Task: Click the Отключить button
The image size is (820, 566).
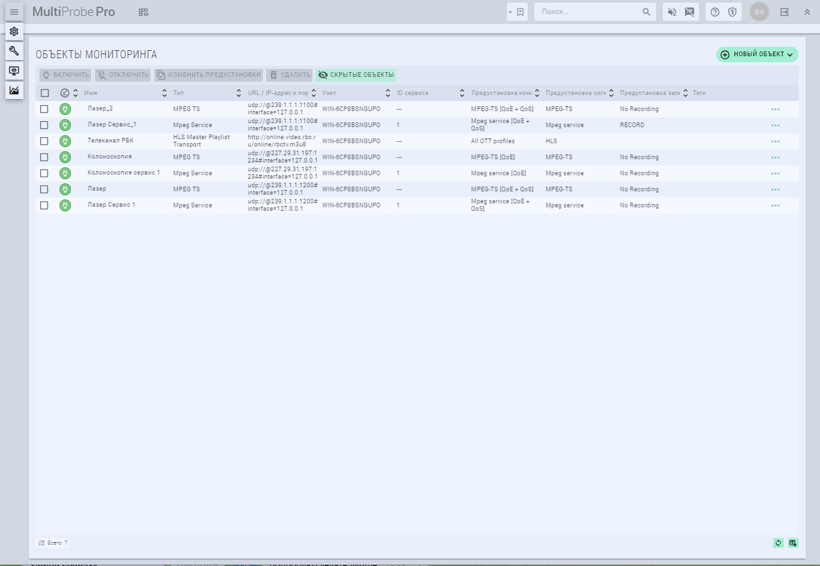Action: pyautogui.click(x=123, y=75)
